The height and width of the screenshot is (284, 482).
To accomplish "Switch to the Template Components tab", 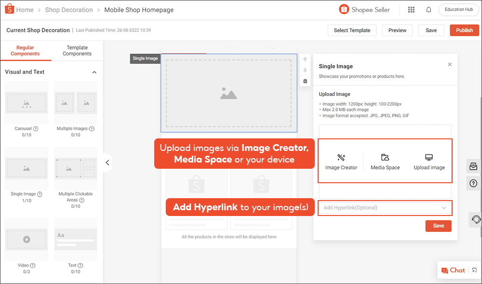I will click(77, 51).
